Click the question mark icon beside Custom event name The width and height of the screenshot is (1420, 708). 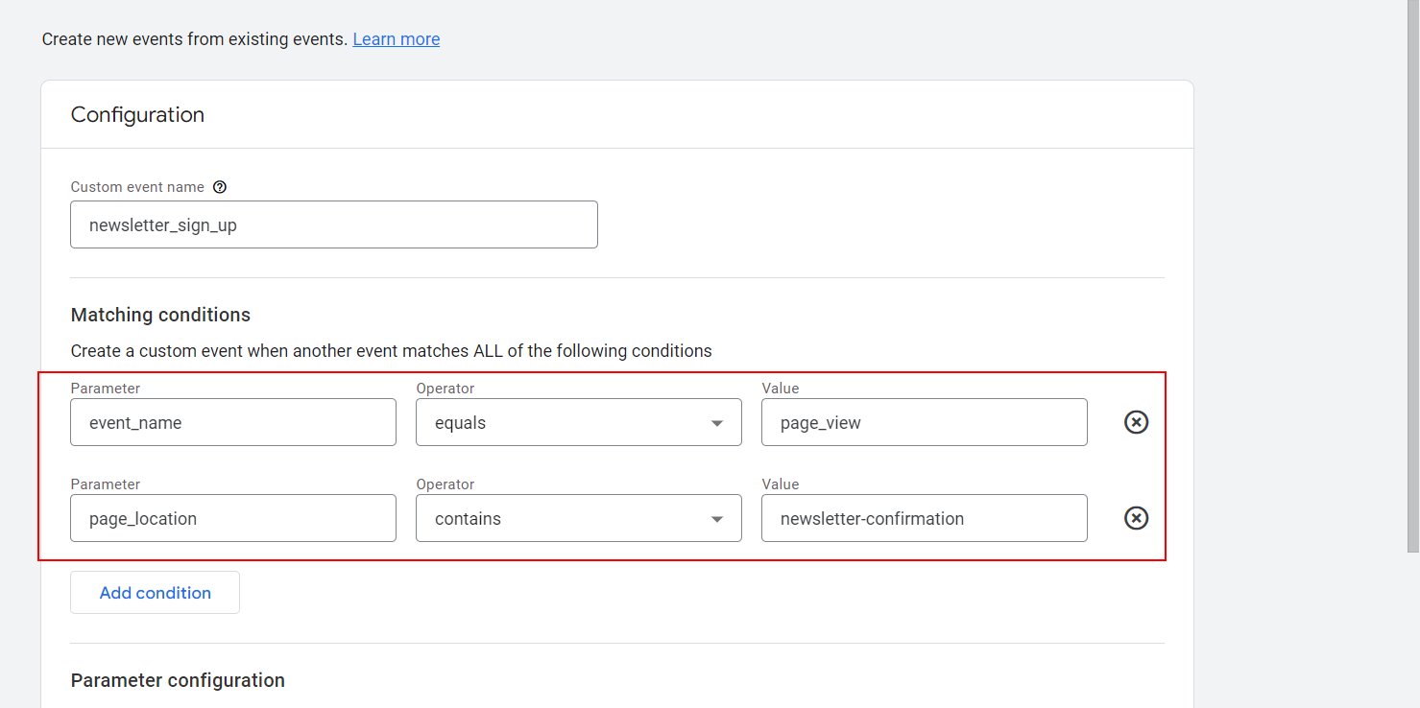tap(220, 187)
